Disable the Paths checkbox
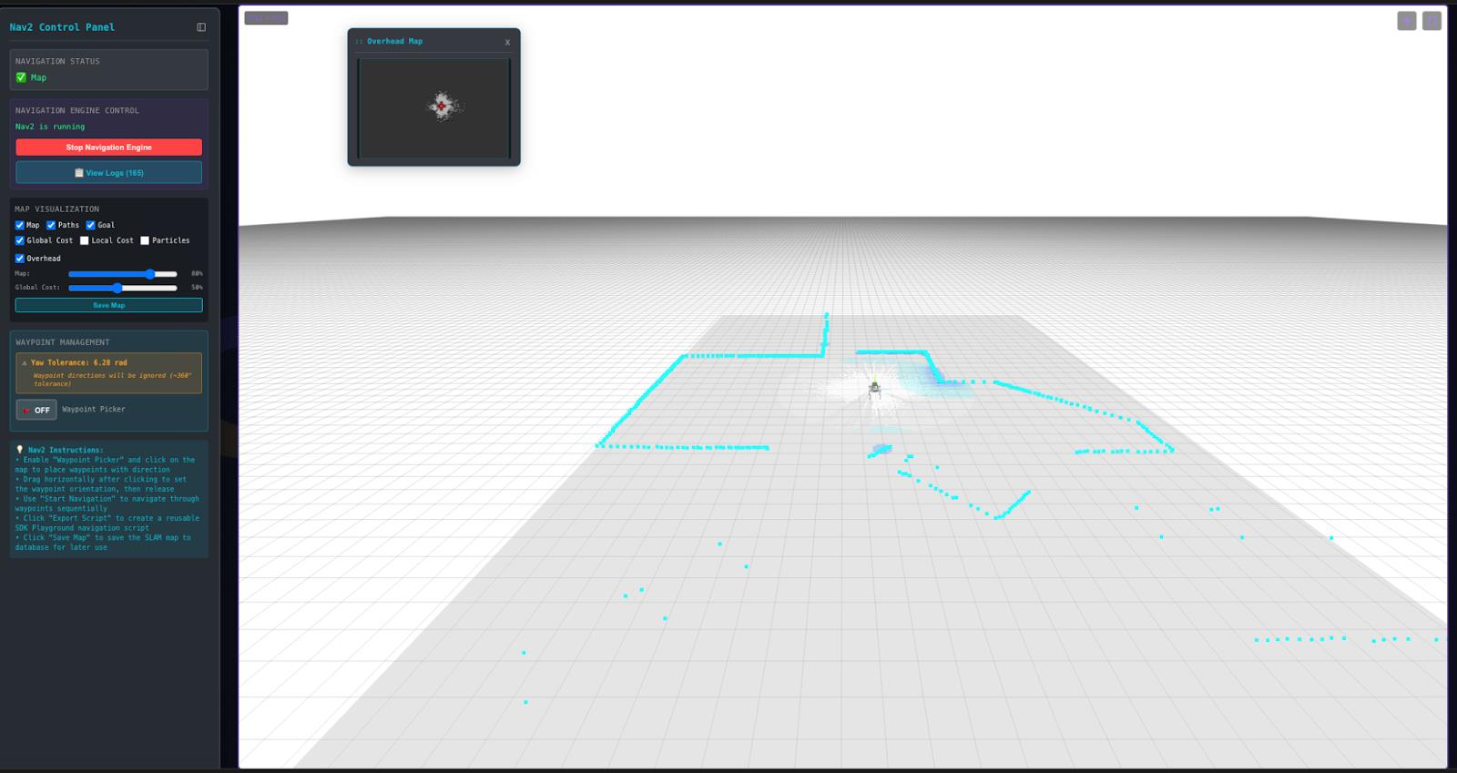1457x773 pixels. tap(51, 225)
